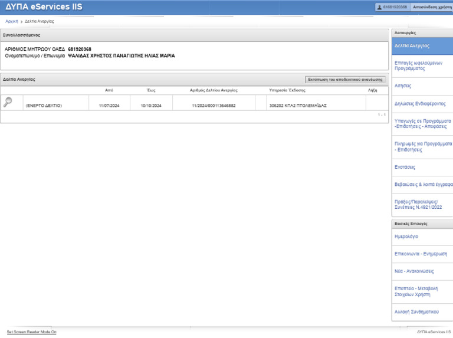Select Δελτία Ανεργίας in the sidebar menu
The height and width of the screenshot is (338, 453).
[422, 46]
